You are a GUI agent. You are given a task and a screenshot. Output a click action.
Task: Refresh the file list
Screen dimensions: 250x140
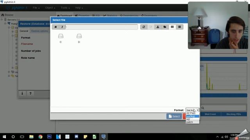(x=144, y=27)
